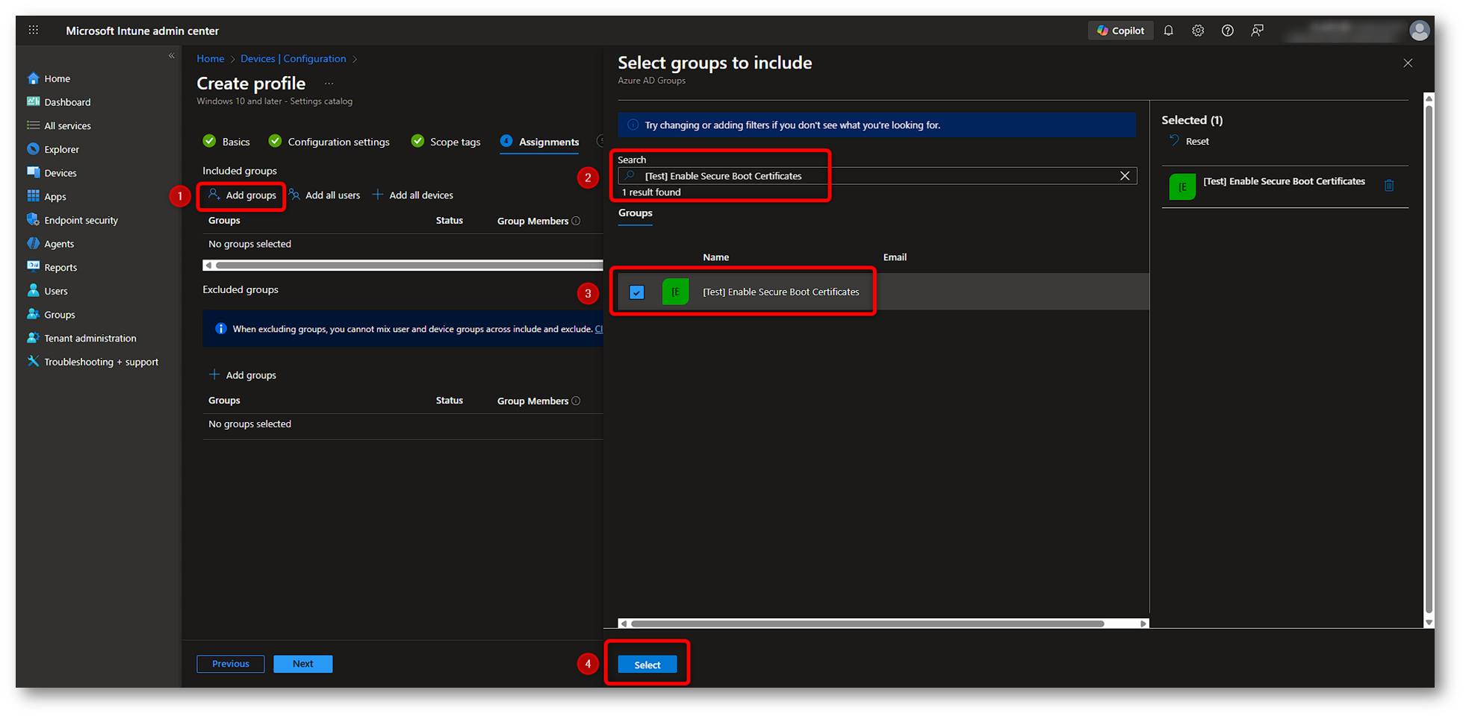Open the settings gear icon

tap(1198, 31)
